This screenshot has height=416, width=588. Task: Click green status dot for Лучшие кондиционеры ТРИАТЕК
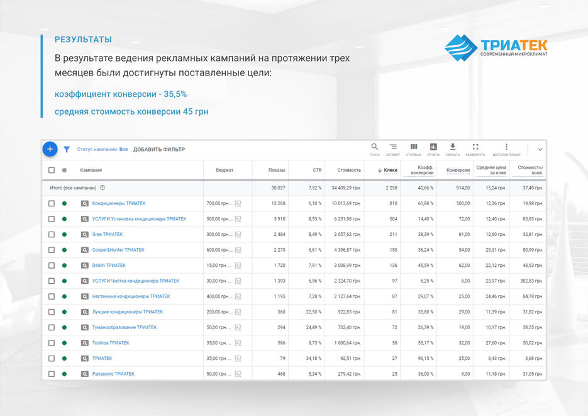(64, 312)
